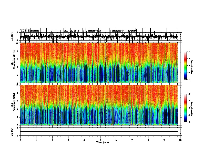The height and width of the screenshot is (157, 203).
Task: Click the -5 tick on ch.3(V) axis
Action: tap(17, 136)
